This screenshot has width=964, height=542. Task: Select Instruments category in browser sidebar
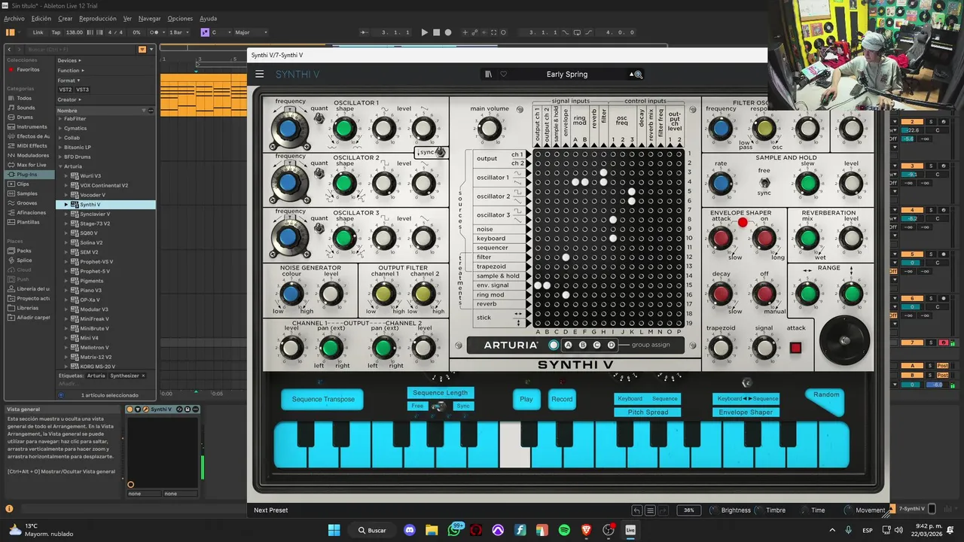coord(32,126)
